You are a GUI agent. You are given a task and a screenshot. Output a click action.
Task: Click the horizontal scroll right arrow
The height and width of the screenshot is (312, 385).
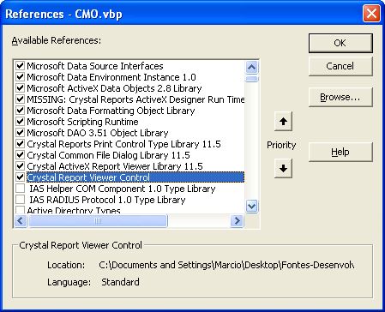pyautogui.click(x=237, y=220)
